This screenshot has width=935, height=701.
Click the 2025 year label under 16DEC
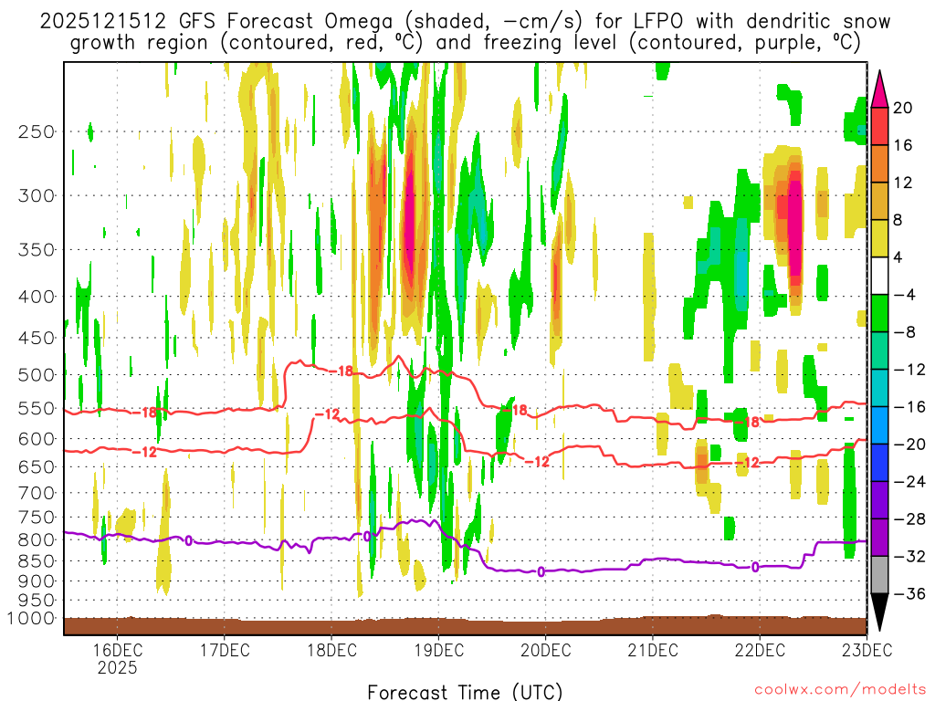117,667
